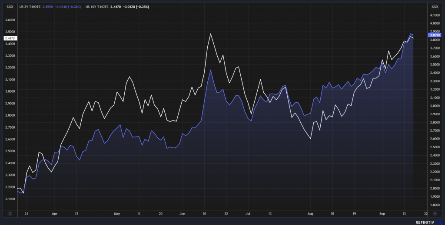
Task: Toggle the A auto-scale button
Action: click(435, 214)
